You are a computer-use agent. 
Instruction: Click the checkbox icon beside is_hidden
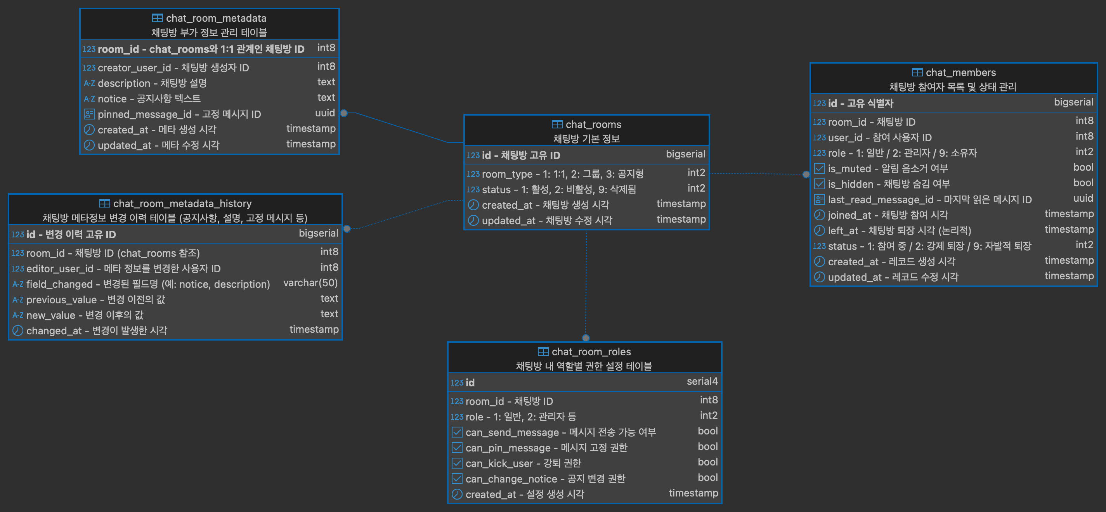tap(819, 184)
